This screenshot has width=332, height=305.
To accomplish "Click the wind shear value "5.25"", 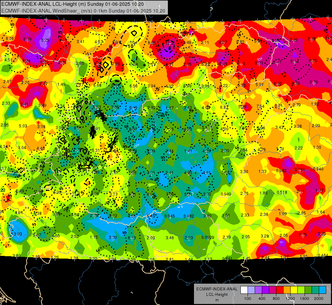I will point(45,40).
